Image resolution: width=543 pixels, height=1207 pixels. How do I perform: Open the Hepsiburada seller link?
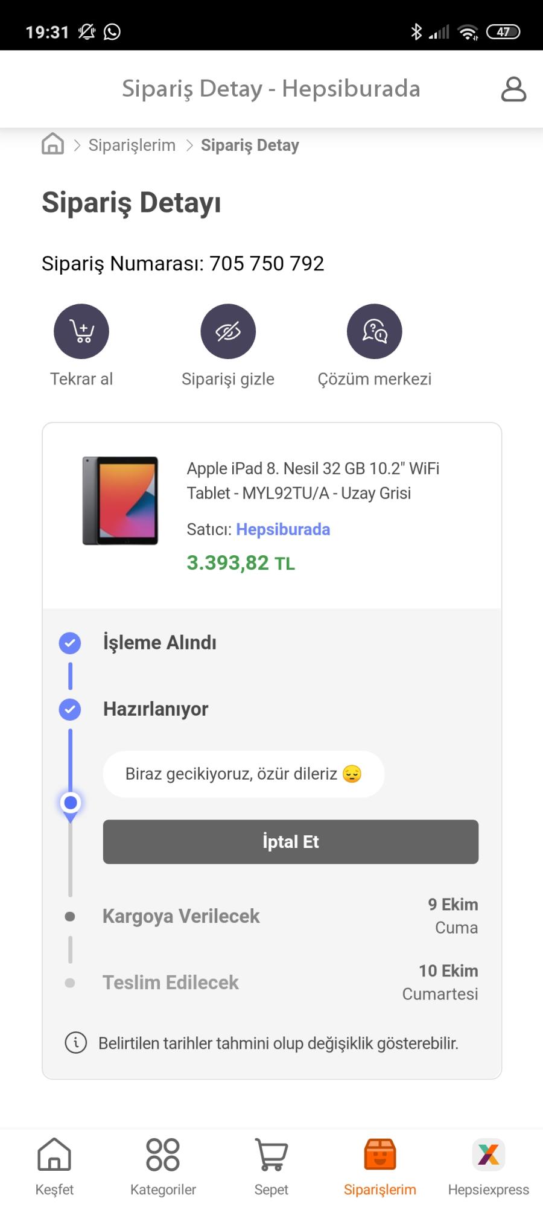coord(283,529)
